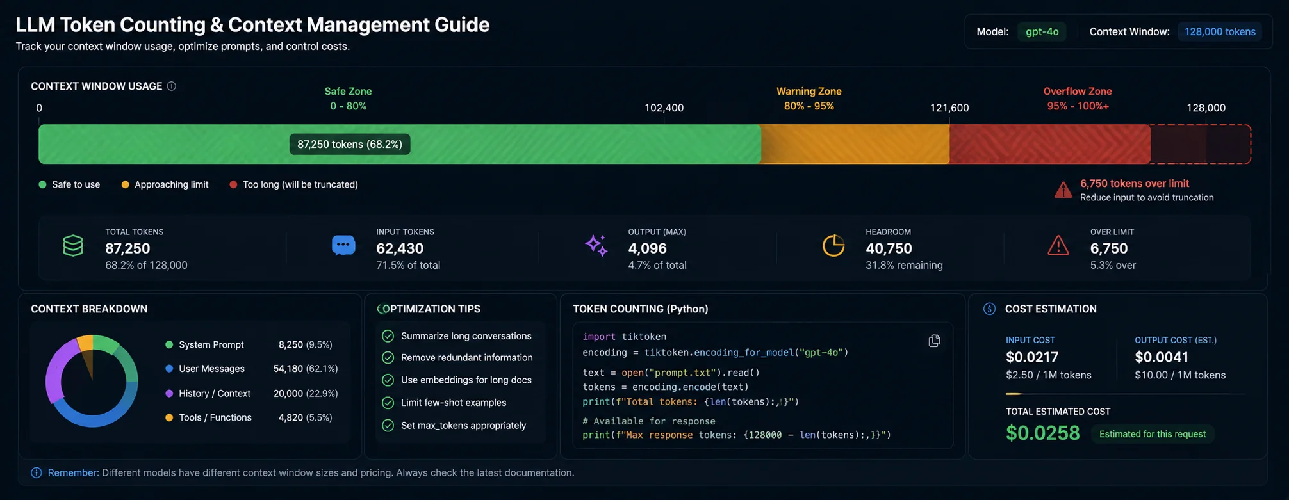Toggle the check for Remove redundant information
The image size is (1289, 500).
click(388, 358)
